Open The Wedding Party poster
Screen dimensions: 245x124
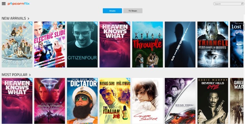[17, 44]
